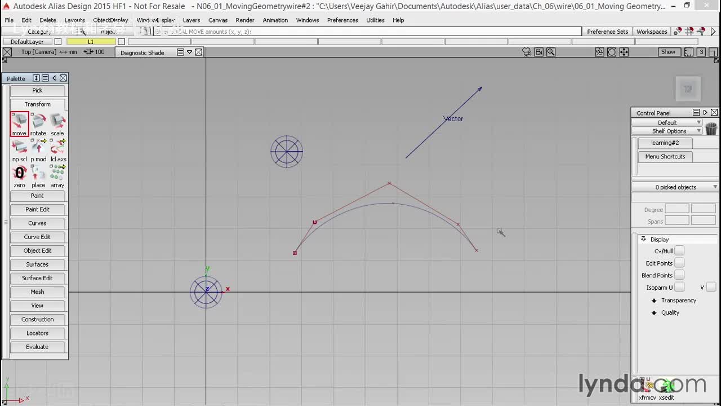Toggle the L1 layer visibility checkbox
This screenshot has width=721, height=406.
coord(121,42)
